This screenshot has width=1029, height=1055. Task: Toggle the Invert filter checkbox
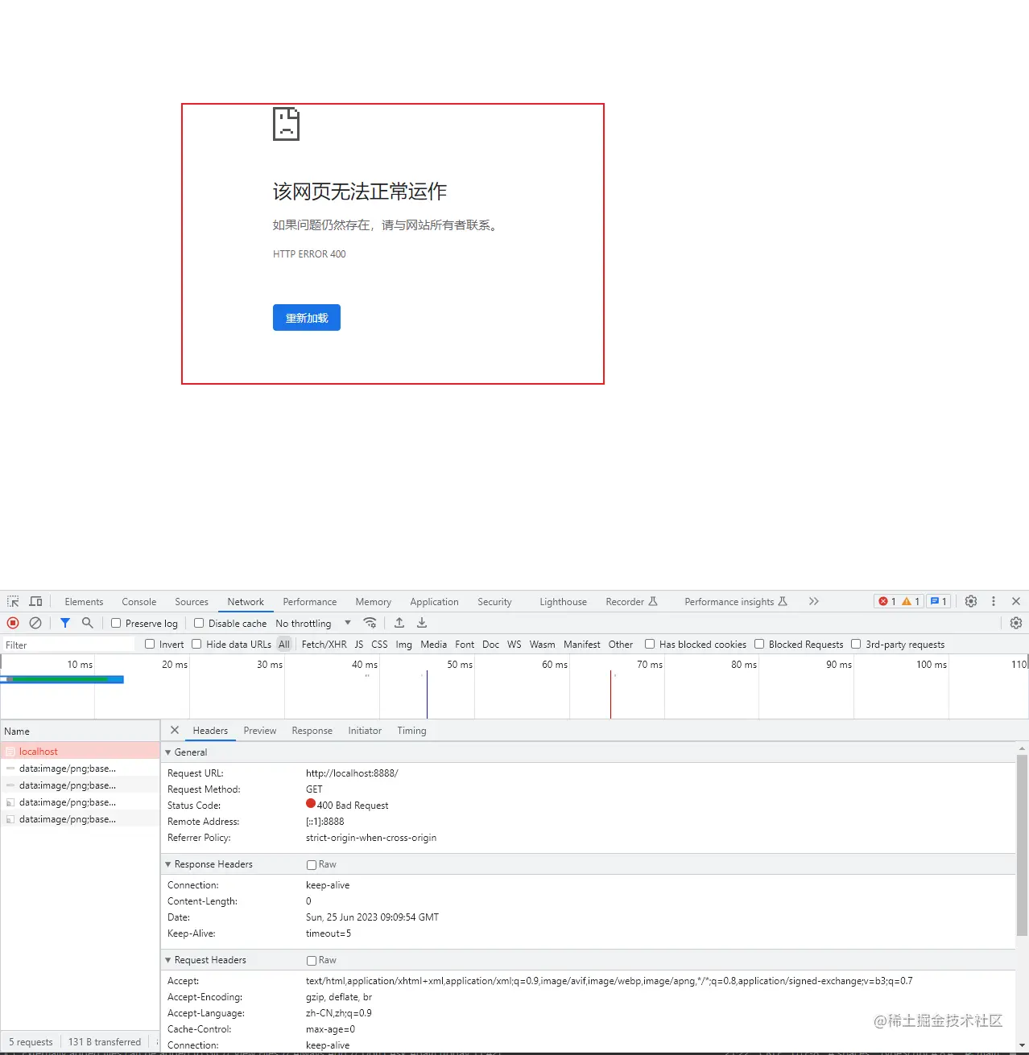[x=150, y=644]
